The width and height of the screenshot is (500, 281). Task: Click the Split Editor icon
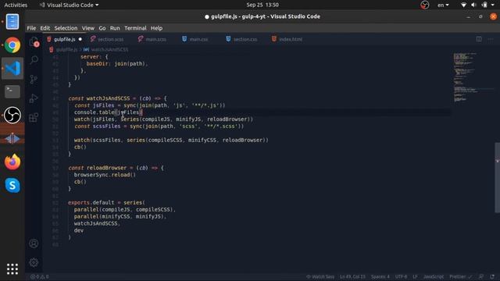(x=479, y=39)
